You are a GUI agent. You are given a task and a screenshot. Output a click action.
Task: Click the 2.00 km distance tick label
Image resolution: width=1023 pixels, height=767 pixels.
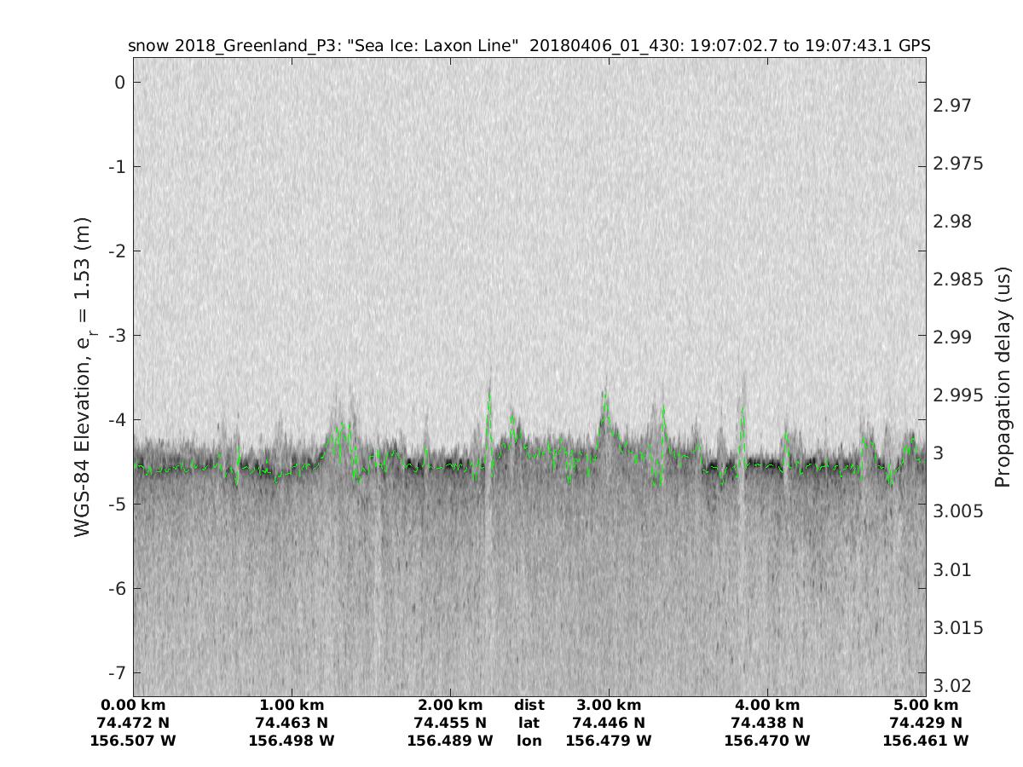(x=450, y=705)
